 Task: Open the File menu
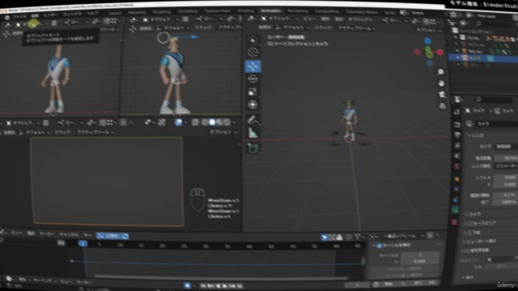19,16
